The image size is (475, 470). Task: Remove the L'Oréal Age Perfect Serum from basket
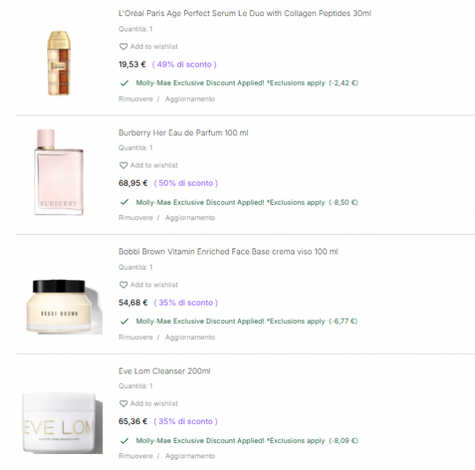(136, 99)
